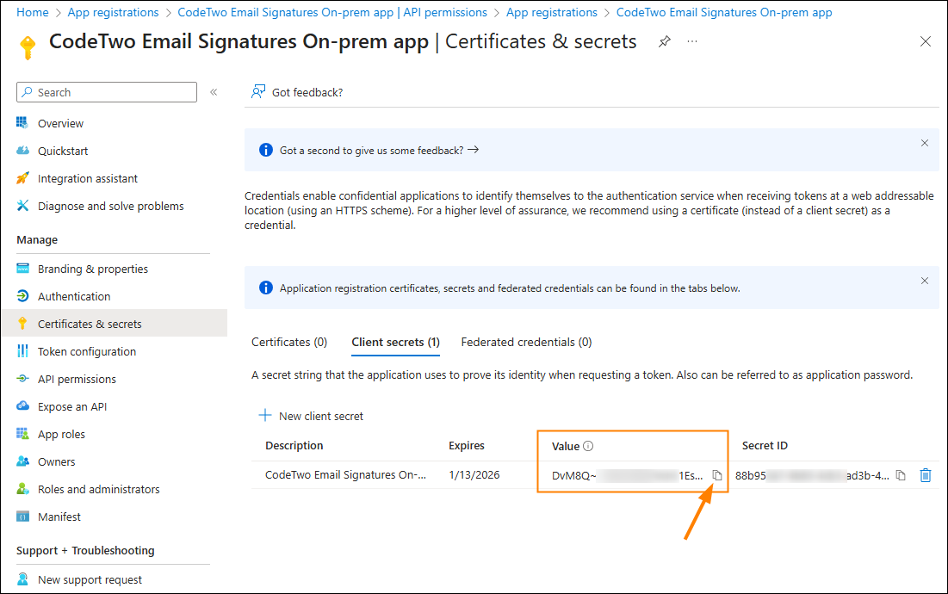Switch to the Federated credentials (0) tab
Screen dimensions: 948x594
526,342
